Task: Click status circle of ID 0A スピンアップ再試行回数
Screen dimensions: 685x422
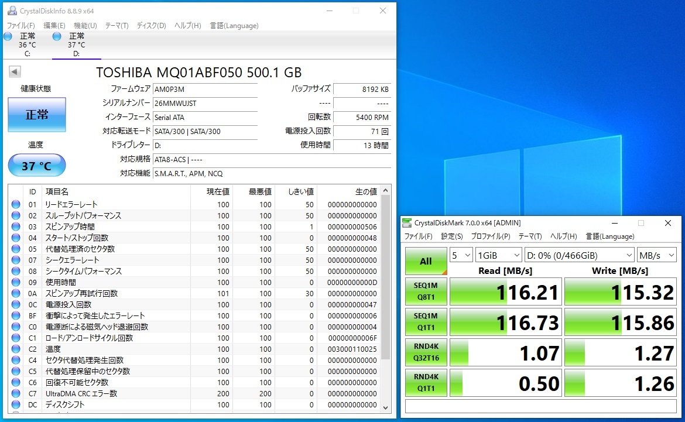Action: [16, 294]
